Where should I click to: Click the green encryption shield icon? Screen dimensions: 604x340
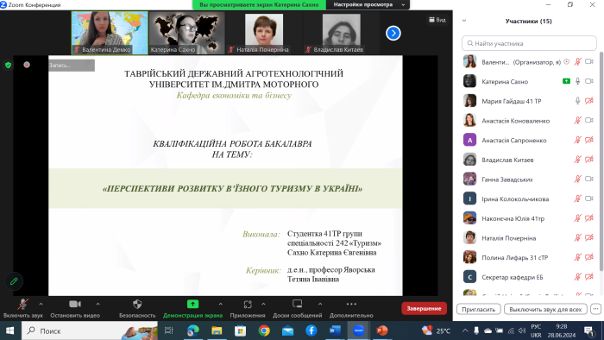click(8, 65)
